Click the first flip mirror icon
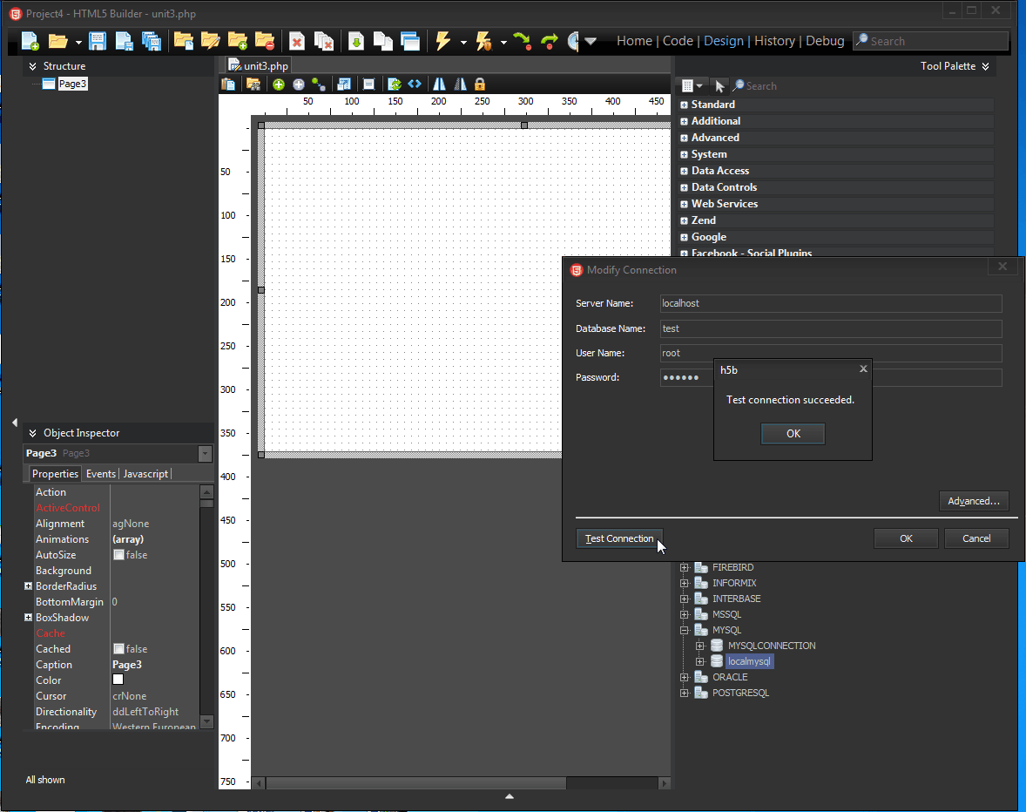This screenshot has width=1026, height=812. tap(439, 85)
